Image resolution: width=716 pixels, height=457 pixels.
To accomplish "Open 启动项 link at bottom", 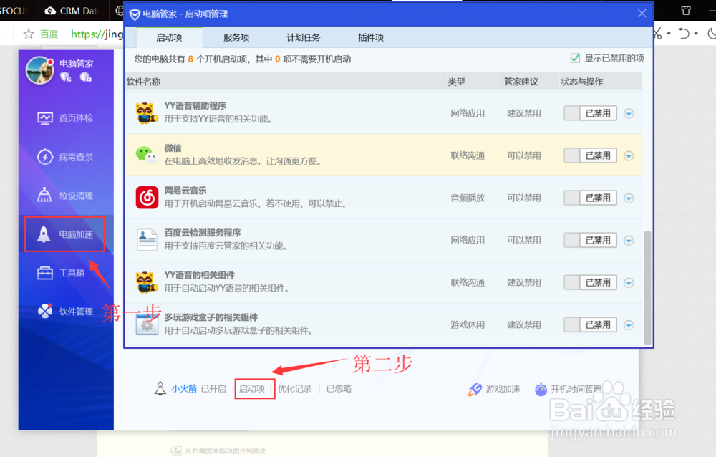I will point(252,388).
